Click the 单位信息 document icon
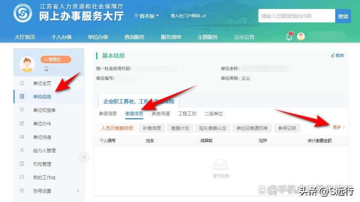 pos(22,97)
